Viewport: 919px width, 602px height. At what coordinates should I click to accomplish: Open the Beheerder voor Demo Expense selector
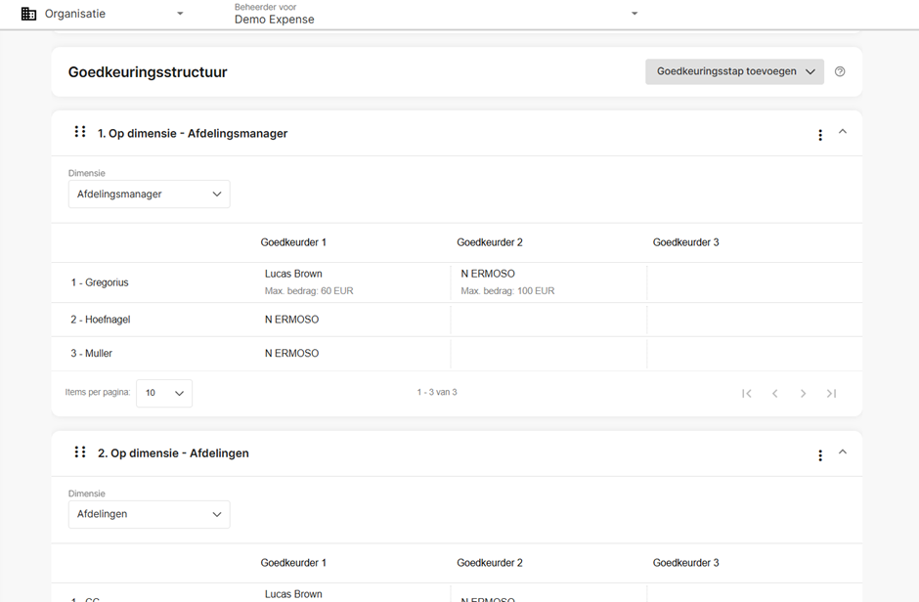pos(436,14)
